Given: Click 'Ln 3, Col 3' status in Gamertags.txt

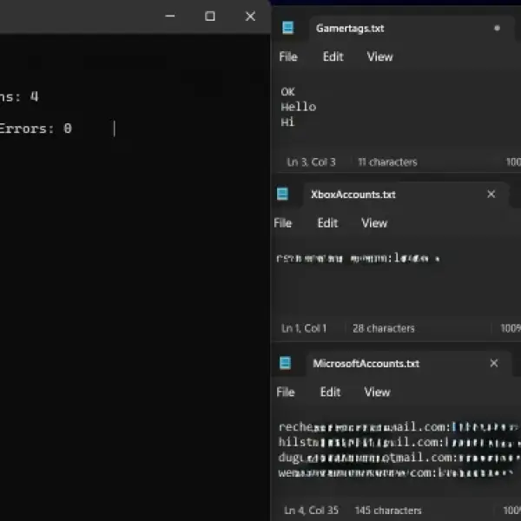Looking at the screenshot, I should point(311,162).
